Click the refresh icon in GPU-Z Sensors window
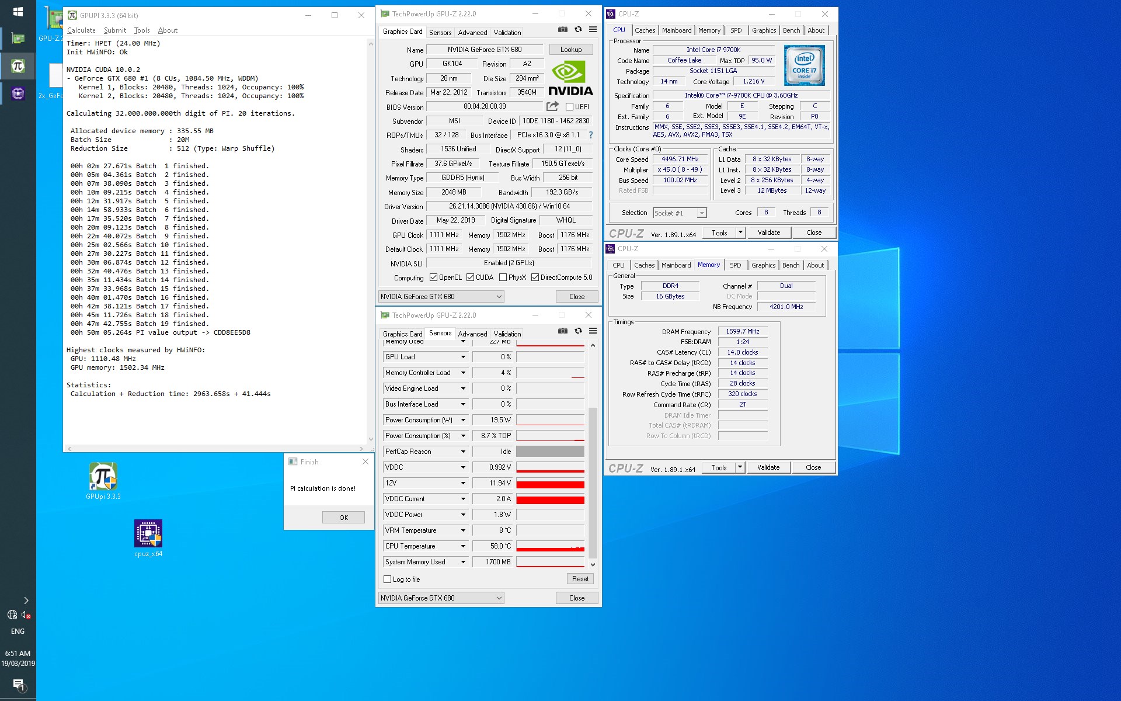Screen dimensions: 1121x701 [x=578, y=331]
